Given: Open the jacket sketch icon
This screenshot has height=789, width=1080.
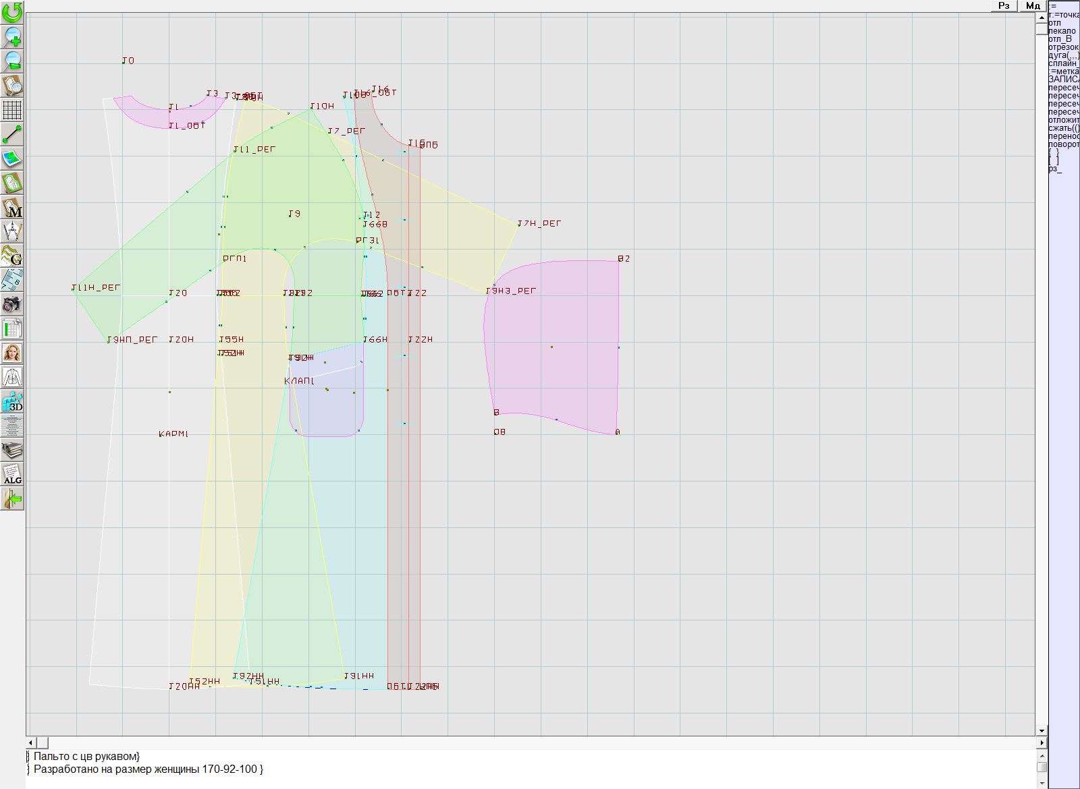Looking at the screenshot, I should pyautogui.click(x=12, y=377).
